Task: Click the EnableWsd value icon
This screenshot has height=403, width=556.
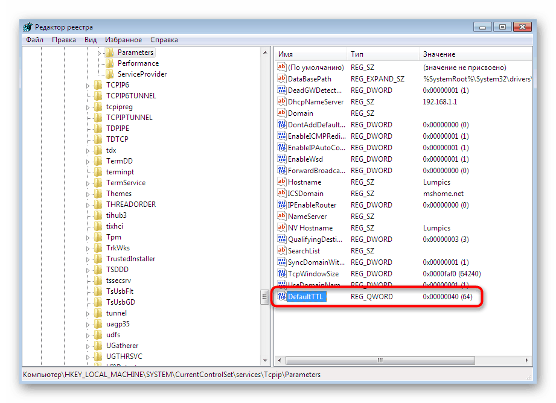Action: [281, 159]
